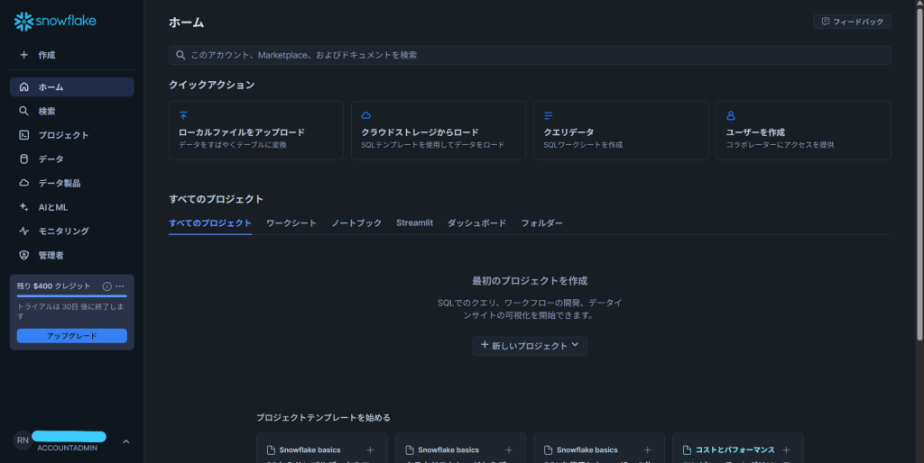Click the アップグレード button

coord(72,336)
